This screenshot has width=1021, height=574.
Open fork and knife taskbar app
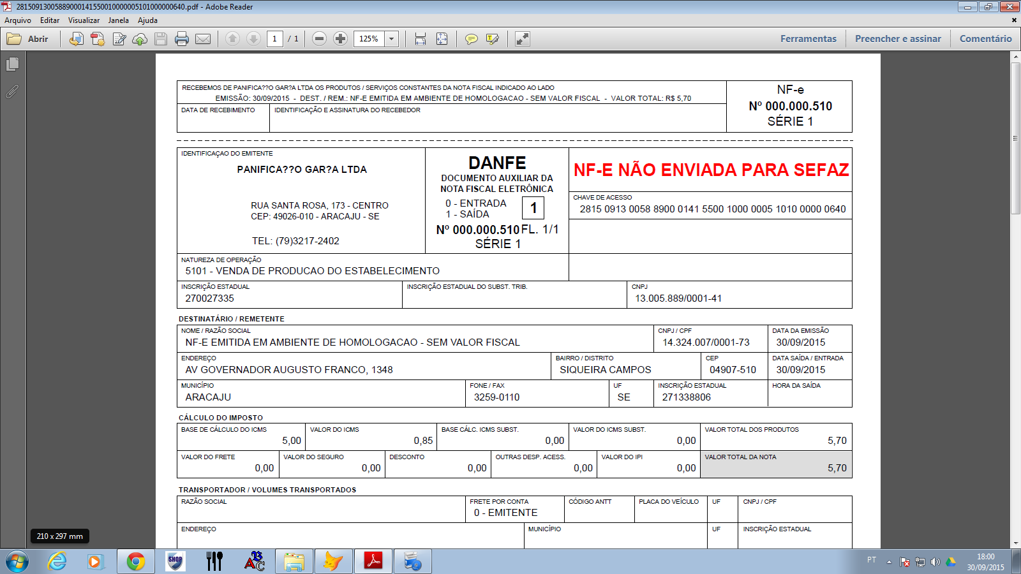click(x=214, y=561)
